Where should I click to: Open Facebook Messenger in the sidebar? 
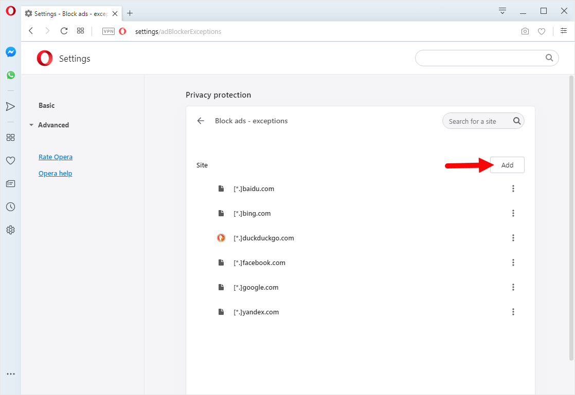(x=11, y=52)
